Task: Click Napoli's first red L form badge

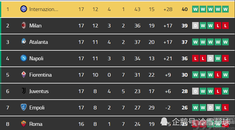Action: coord(195,58)
